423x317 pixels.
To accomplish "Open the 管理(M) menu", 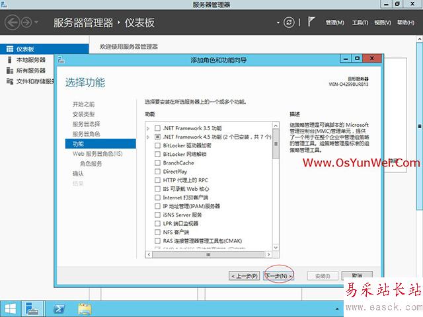I will [335, 22].
